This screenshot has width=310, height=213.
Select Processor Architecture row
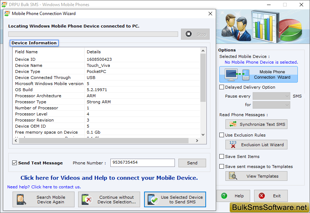(x=107, y=96)
